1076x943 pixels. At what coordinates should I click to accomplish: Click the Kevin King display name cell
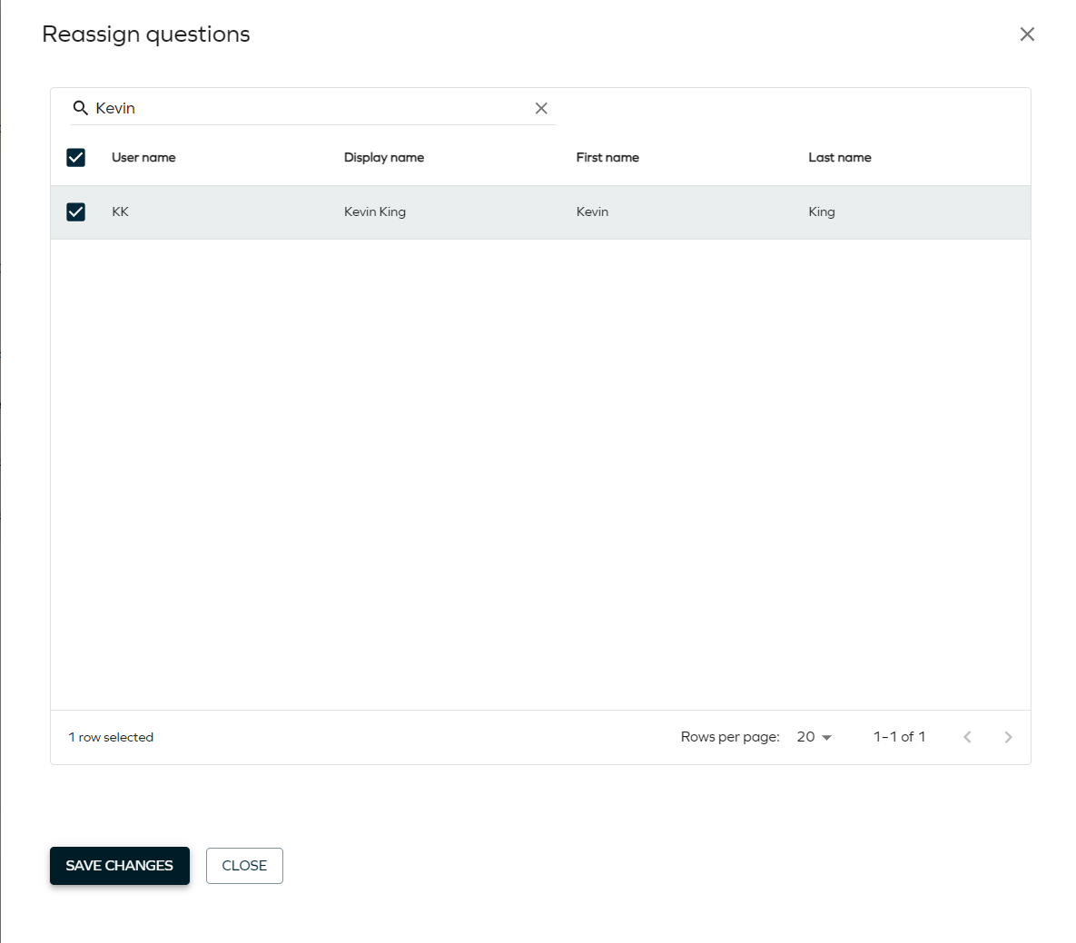[375, 211]
